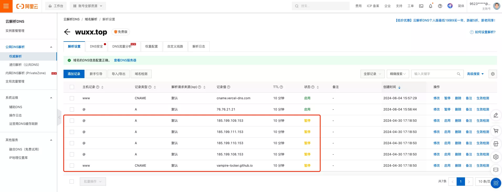Go back using the arrow beside wuxx.top
The height and width of the screenshot is (192, 502).
coord(67,32)
